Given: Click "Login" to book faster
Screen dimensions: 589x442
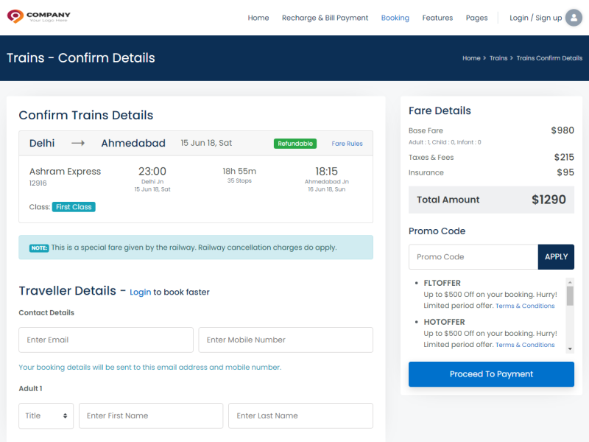Looking at the screenshot, I should [141, 292].
